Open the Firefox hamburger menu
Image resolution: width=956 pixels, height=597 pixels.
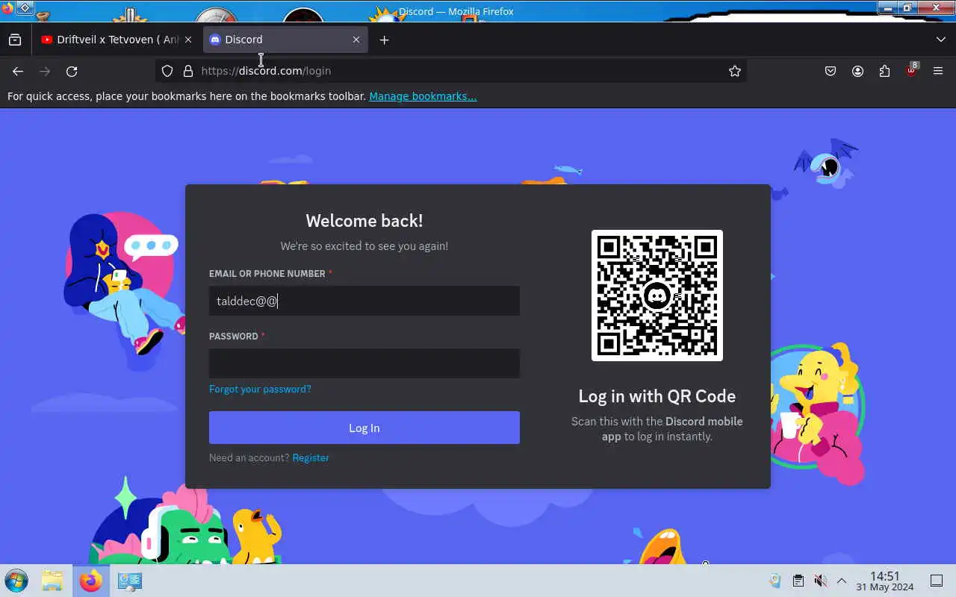pyautogui.click(x=938, y=71)
